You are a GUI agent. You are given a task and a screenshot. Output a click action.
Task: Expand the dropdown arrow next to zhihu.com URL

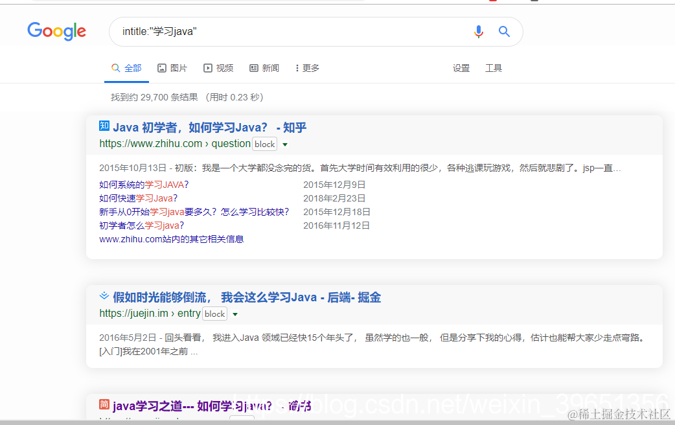[x=285, y=144]
